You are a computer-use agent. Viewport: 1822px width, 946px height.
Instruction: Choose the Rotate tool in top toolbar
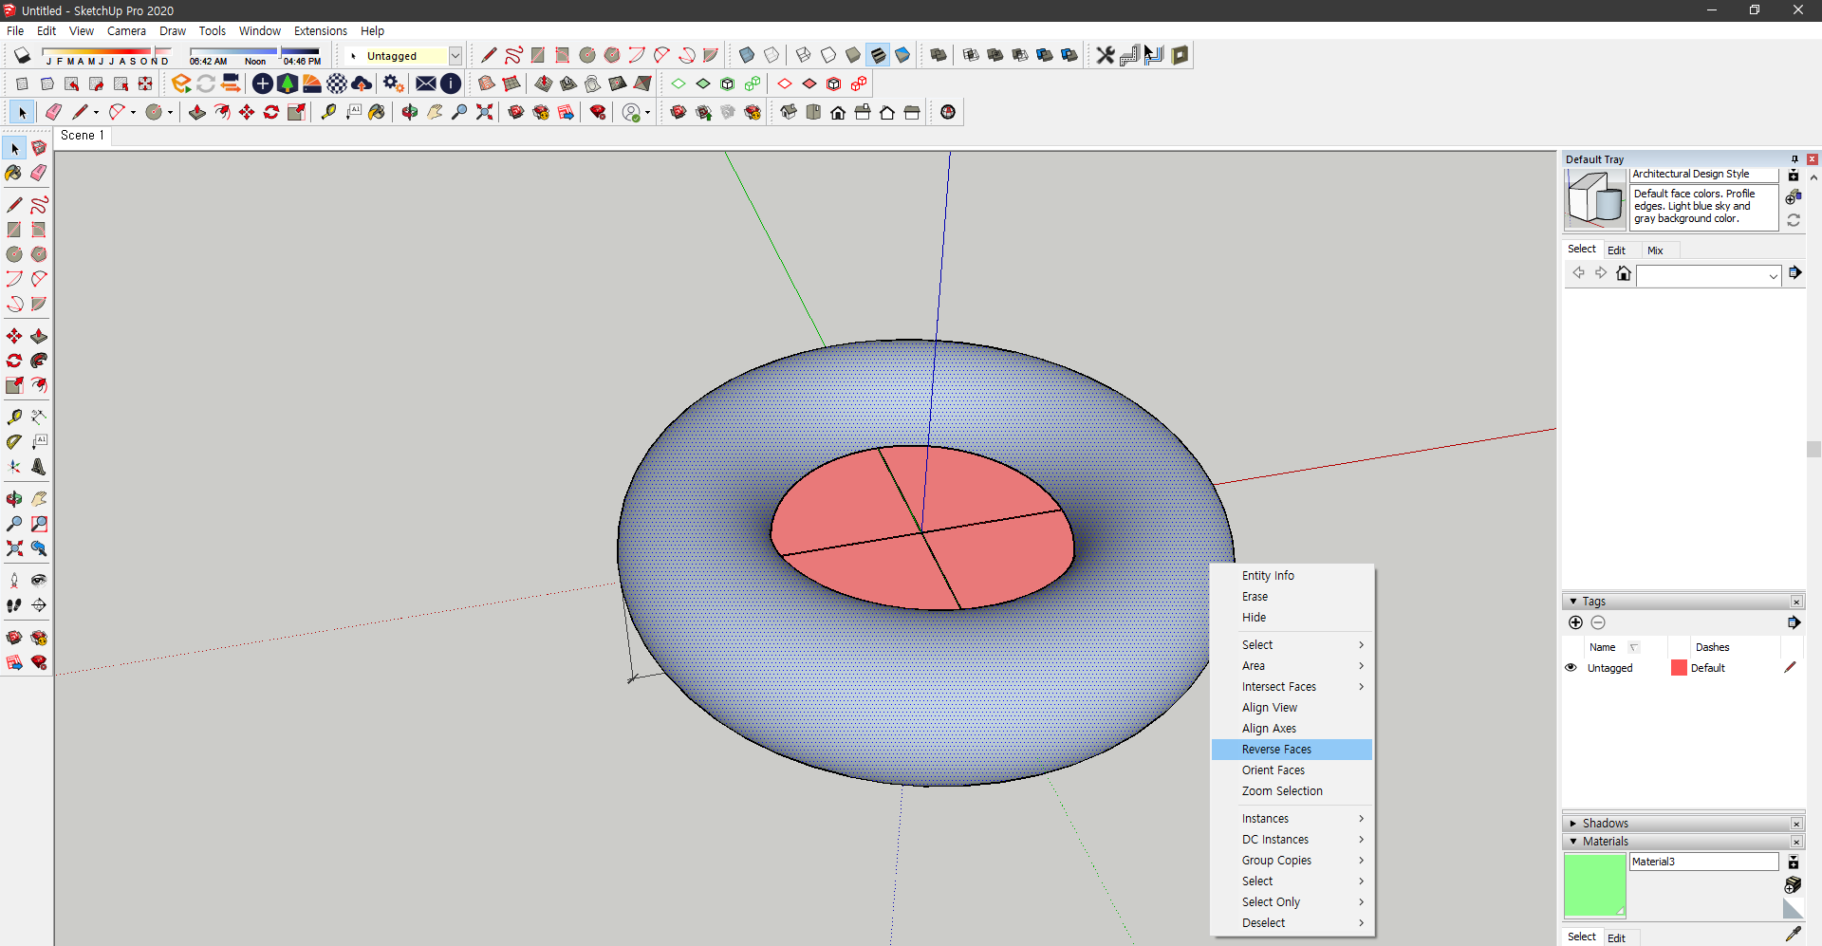271,112
